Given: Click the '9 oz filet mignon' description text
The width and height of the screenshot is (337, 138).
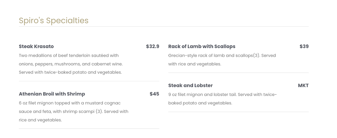Looking at the screenshot, I should click(x=187, y=95).
